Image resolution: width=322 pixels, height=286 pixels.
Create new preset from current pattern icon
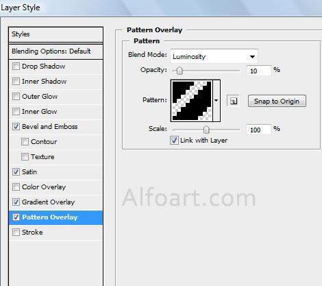233,101
